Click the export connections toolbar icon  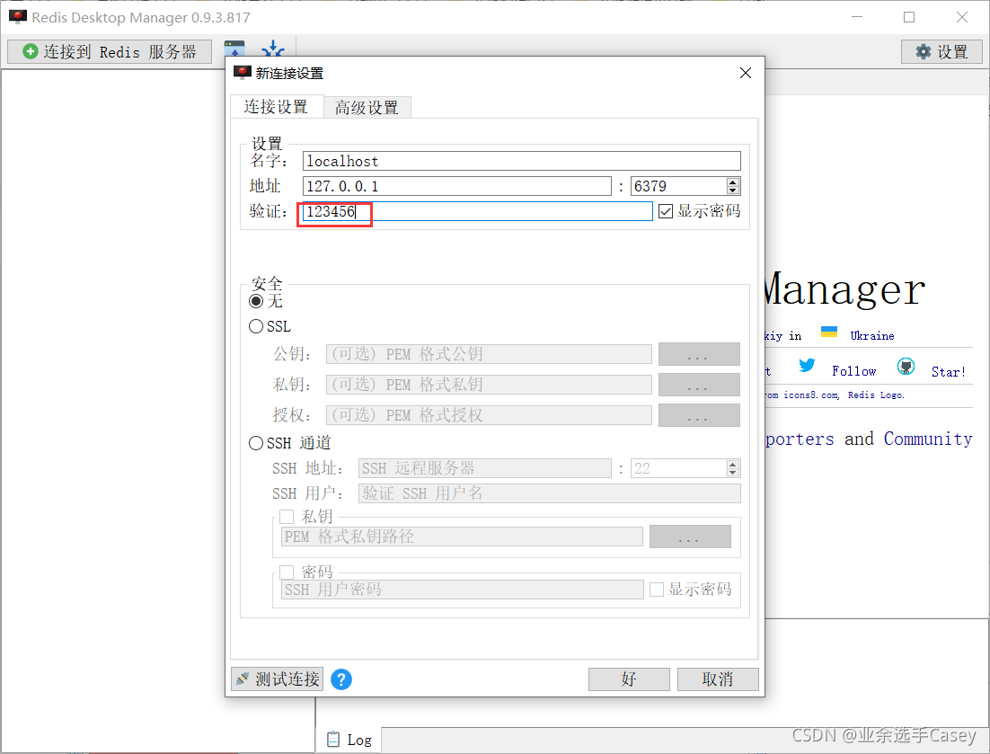(273, 49)
